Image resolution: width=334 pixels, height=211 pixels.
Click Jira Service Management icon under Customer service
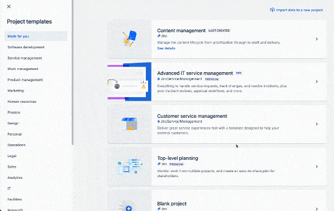tap(159, 122)
